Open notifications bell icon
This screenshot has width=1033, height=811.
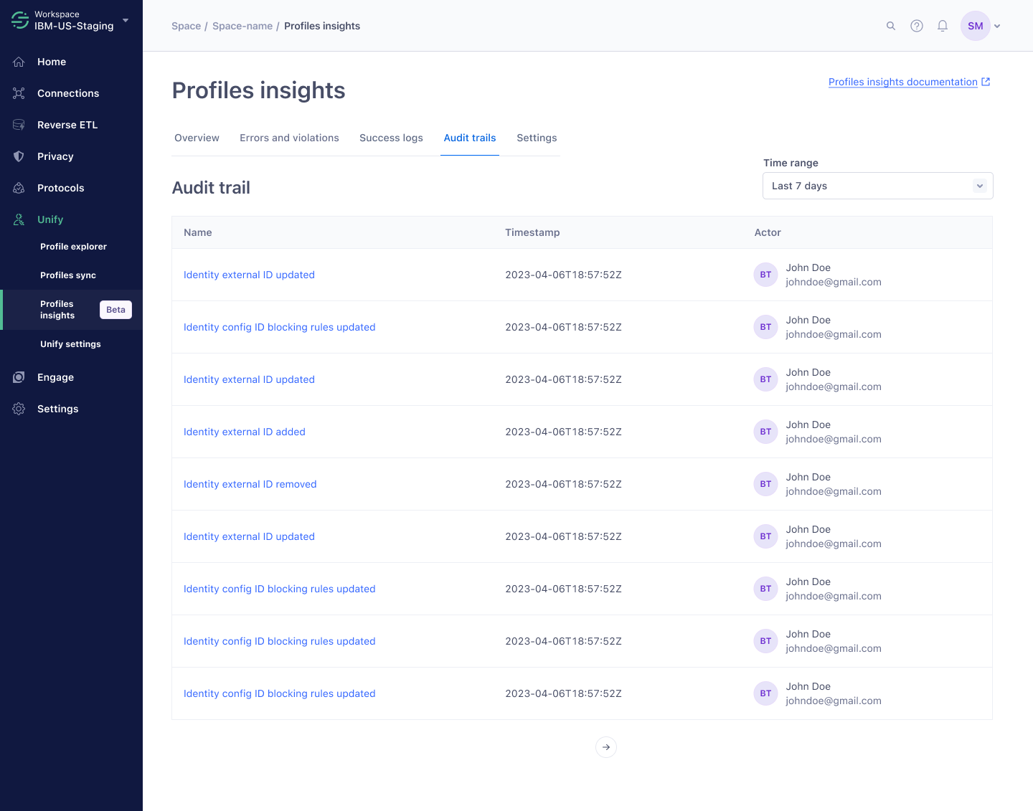coord(943,26)
